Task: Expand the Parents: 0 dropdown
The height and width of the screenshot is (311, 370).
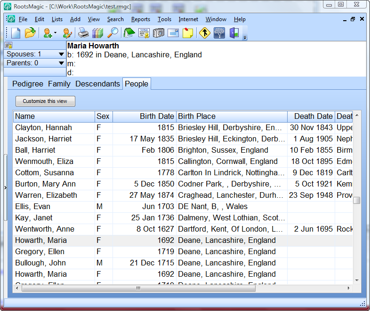Action: 61,63
